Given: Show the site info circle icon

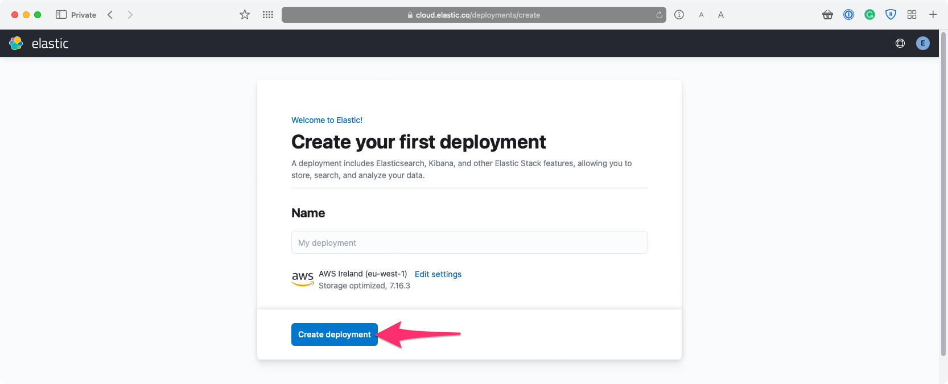Looking at the screenshot, I should [679, 15].
